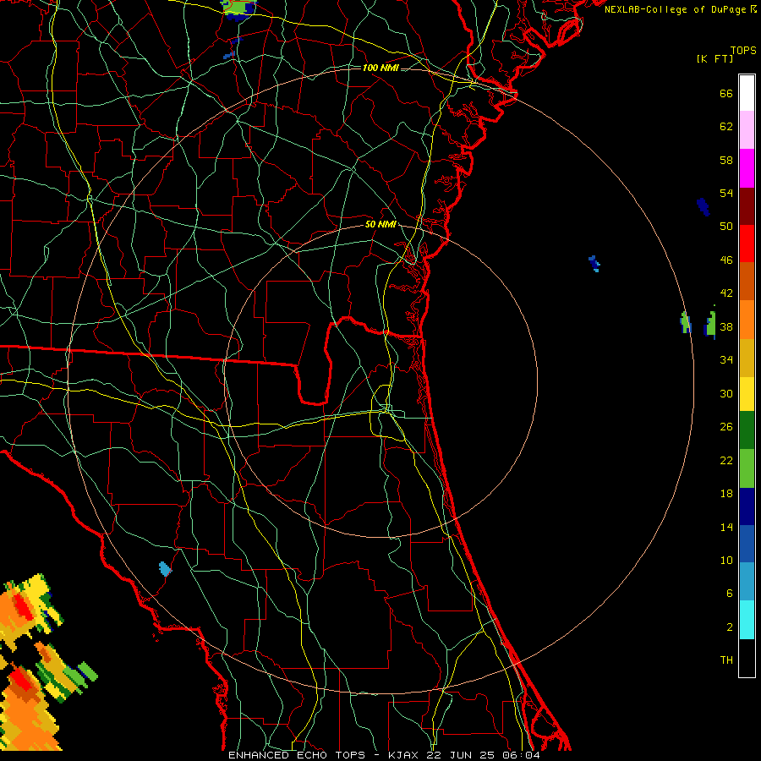Click legend value "18"
Viewport: 761px width, 761px height.
click(x=726, y=494)
